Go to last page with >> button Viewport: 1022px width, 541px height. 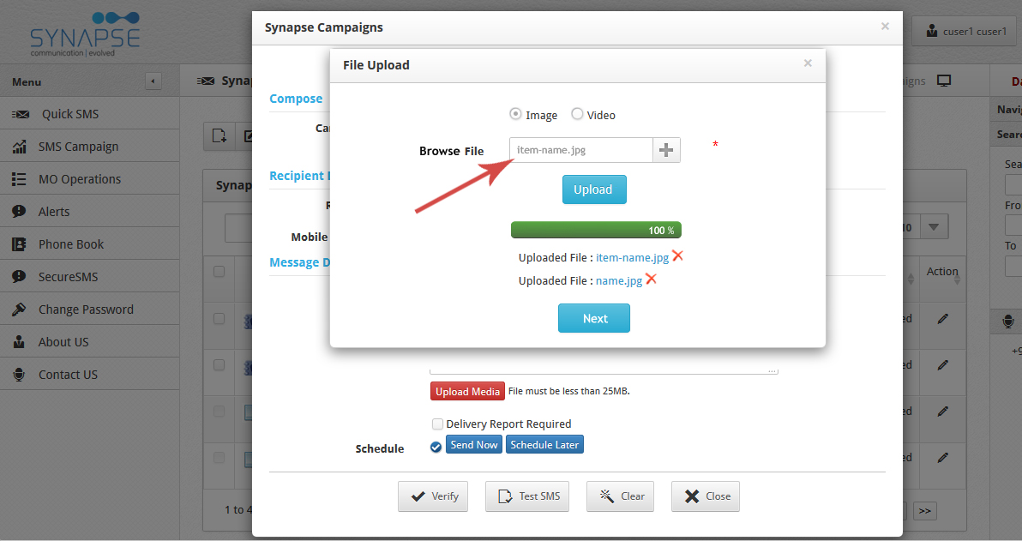[x=924, y=511]
